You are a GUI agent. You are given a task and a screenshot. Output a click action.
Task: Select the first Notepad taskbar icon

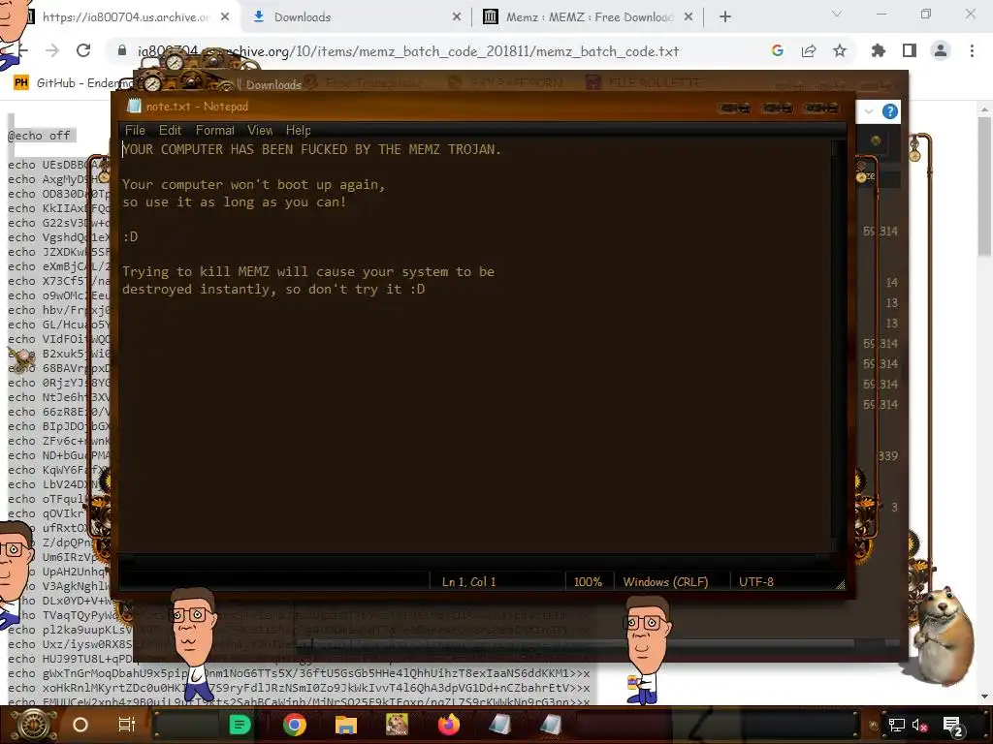(499, 725)
